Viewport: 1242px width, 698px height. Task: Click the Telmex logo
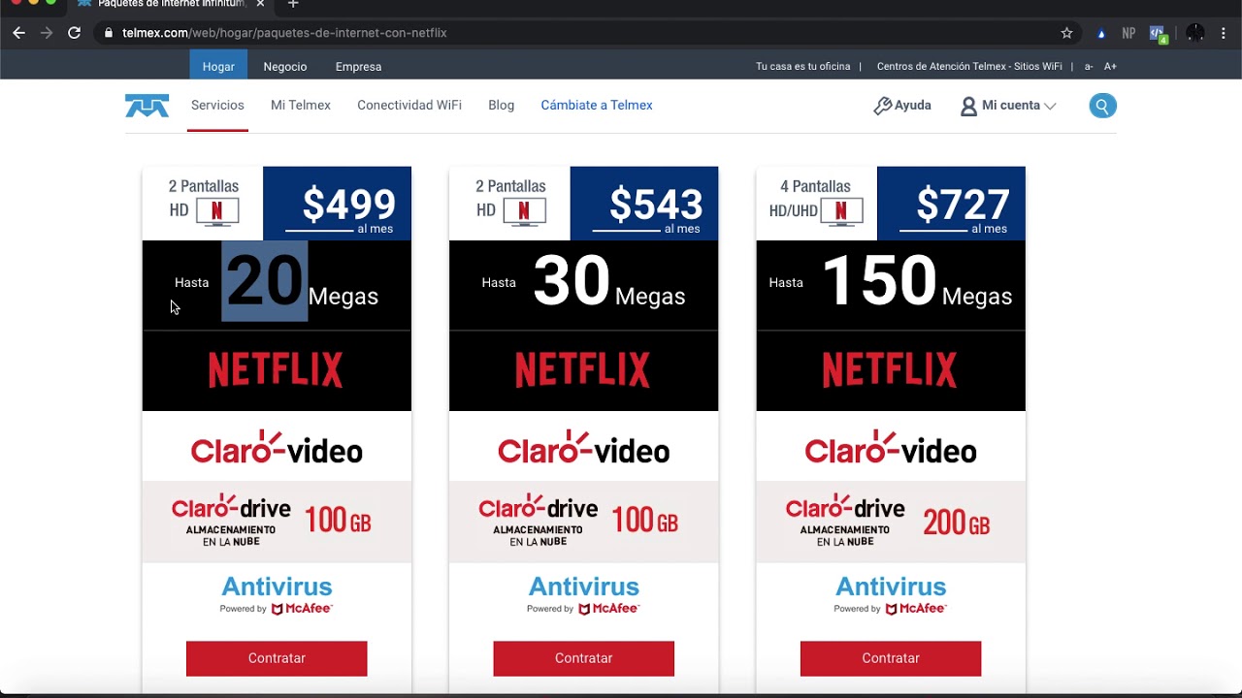[147, 106]
